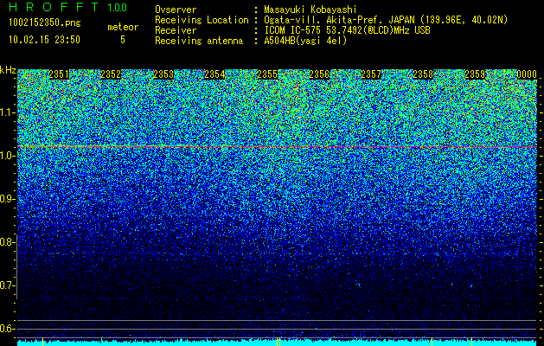The height and width of the screenshot is (346, 544).
Task: Click the 0.9 kHz axis label
Action: click(6, 199)
